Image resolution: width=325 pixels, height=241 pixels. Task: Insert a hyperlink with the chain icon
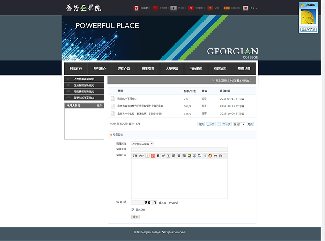(216, 156)
